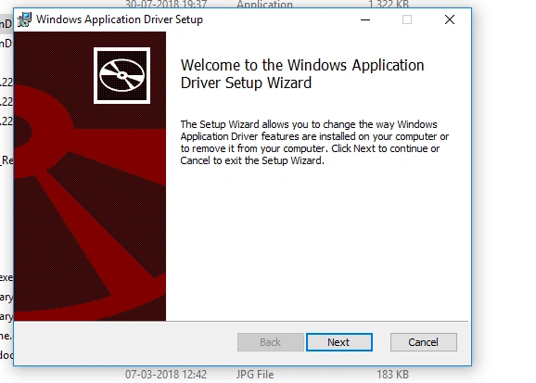Cancel the Windows Application Driver setup
536x383 pixels.
pos(424,342)
